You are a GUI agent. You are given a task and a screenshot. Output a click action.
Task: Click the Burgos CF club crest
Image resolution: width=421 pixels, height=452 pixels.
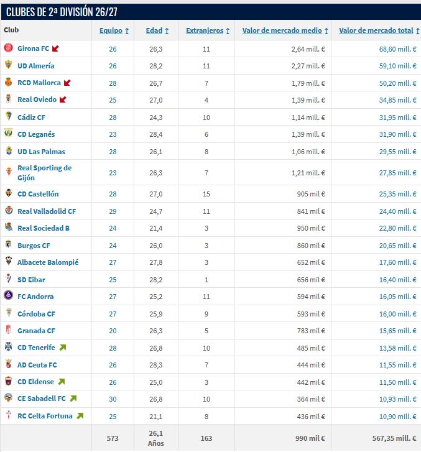[x=9, y=244]
